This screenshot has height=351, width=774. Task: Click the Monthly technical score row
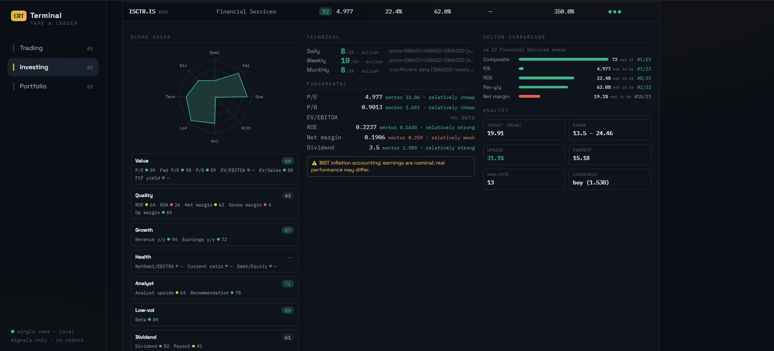pyautogui.click(x=391, y=70)
